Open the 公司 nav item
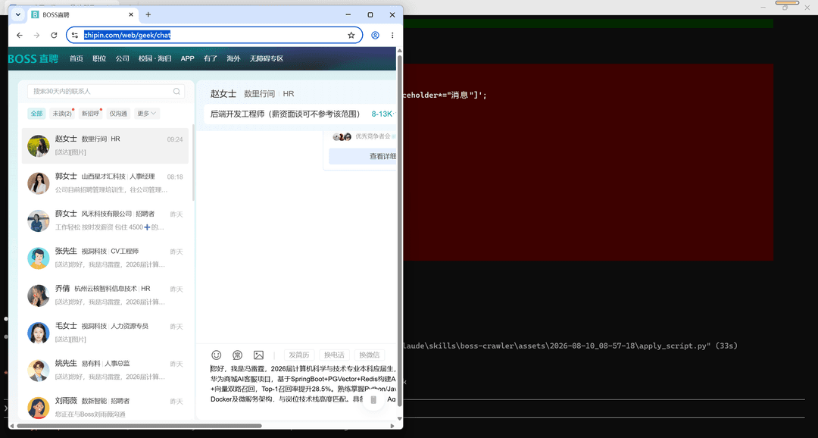This screenshot has height=438, width=818. (x=122, y=58)
